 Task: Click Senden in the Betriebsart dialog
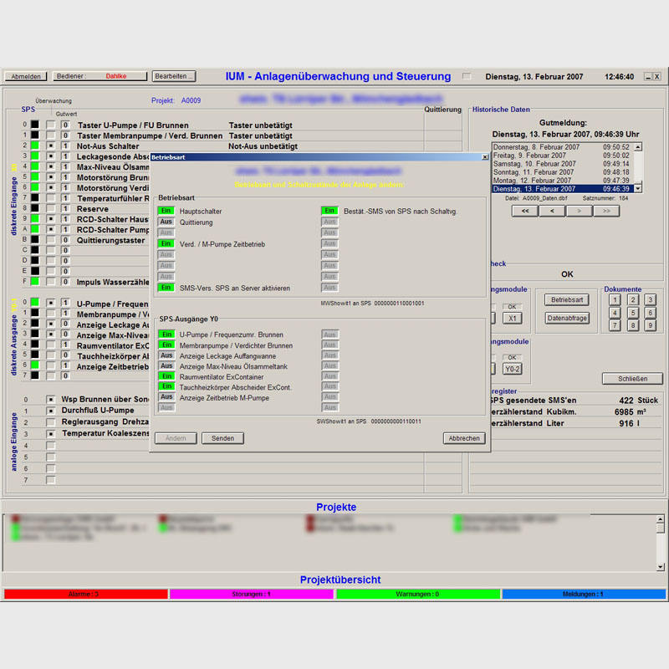point(222,438)
